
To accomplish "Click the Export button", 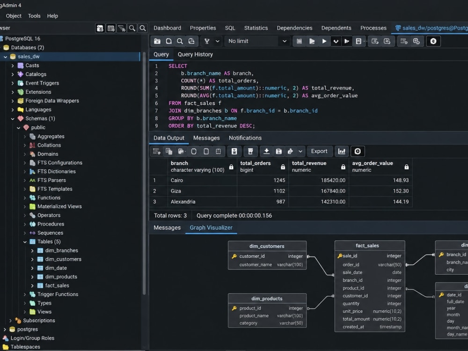I will click(x=319, y=151).
